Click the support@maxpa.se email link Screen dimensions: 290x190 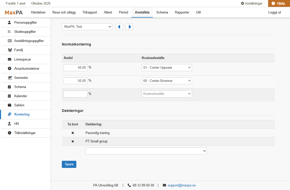tap(182, 185)
